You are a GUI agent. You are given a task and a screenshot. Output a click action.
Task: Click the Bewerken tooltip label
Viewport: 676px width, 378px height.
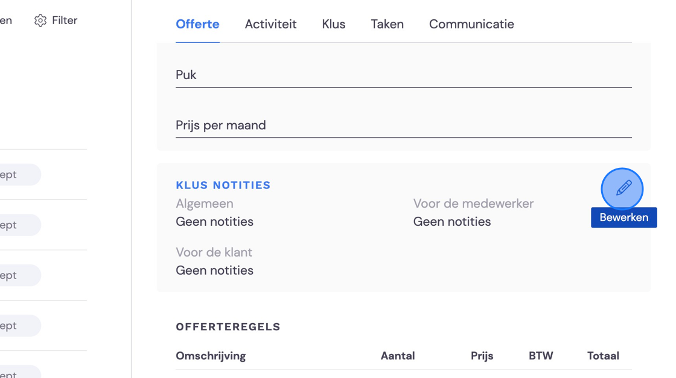tap(624, 217)
